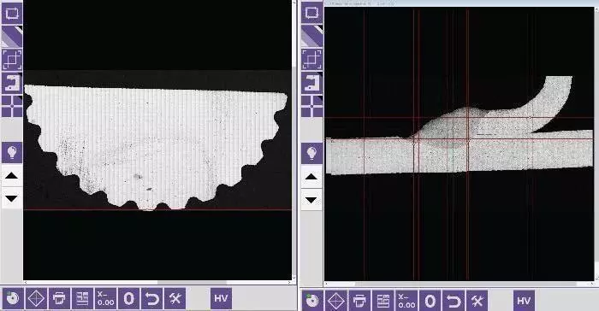
Task: Click the up arrow in left pane
Action: pyautogui.click(x=12, y=176)
